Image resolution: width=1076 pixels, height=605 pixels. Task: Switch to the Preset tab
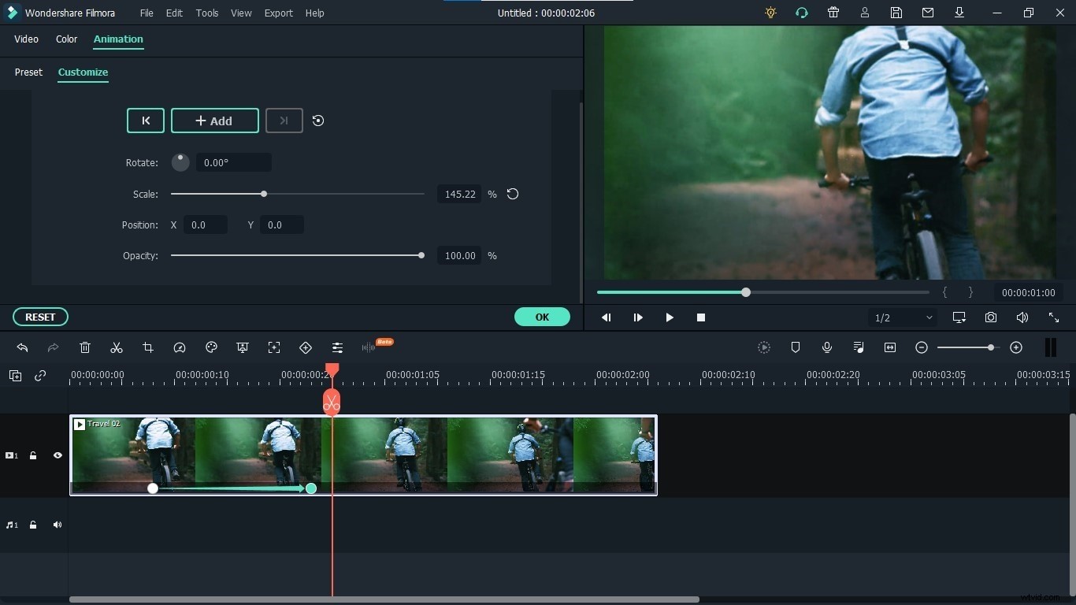pyautogui.click(x=28, y=72)
